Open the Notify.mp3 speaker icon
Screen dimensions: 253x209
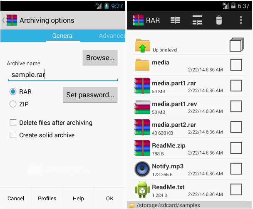tap(142, 169)
